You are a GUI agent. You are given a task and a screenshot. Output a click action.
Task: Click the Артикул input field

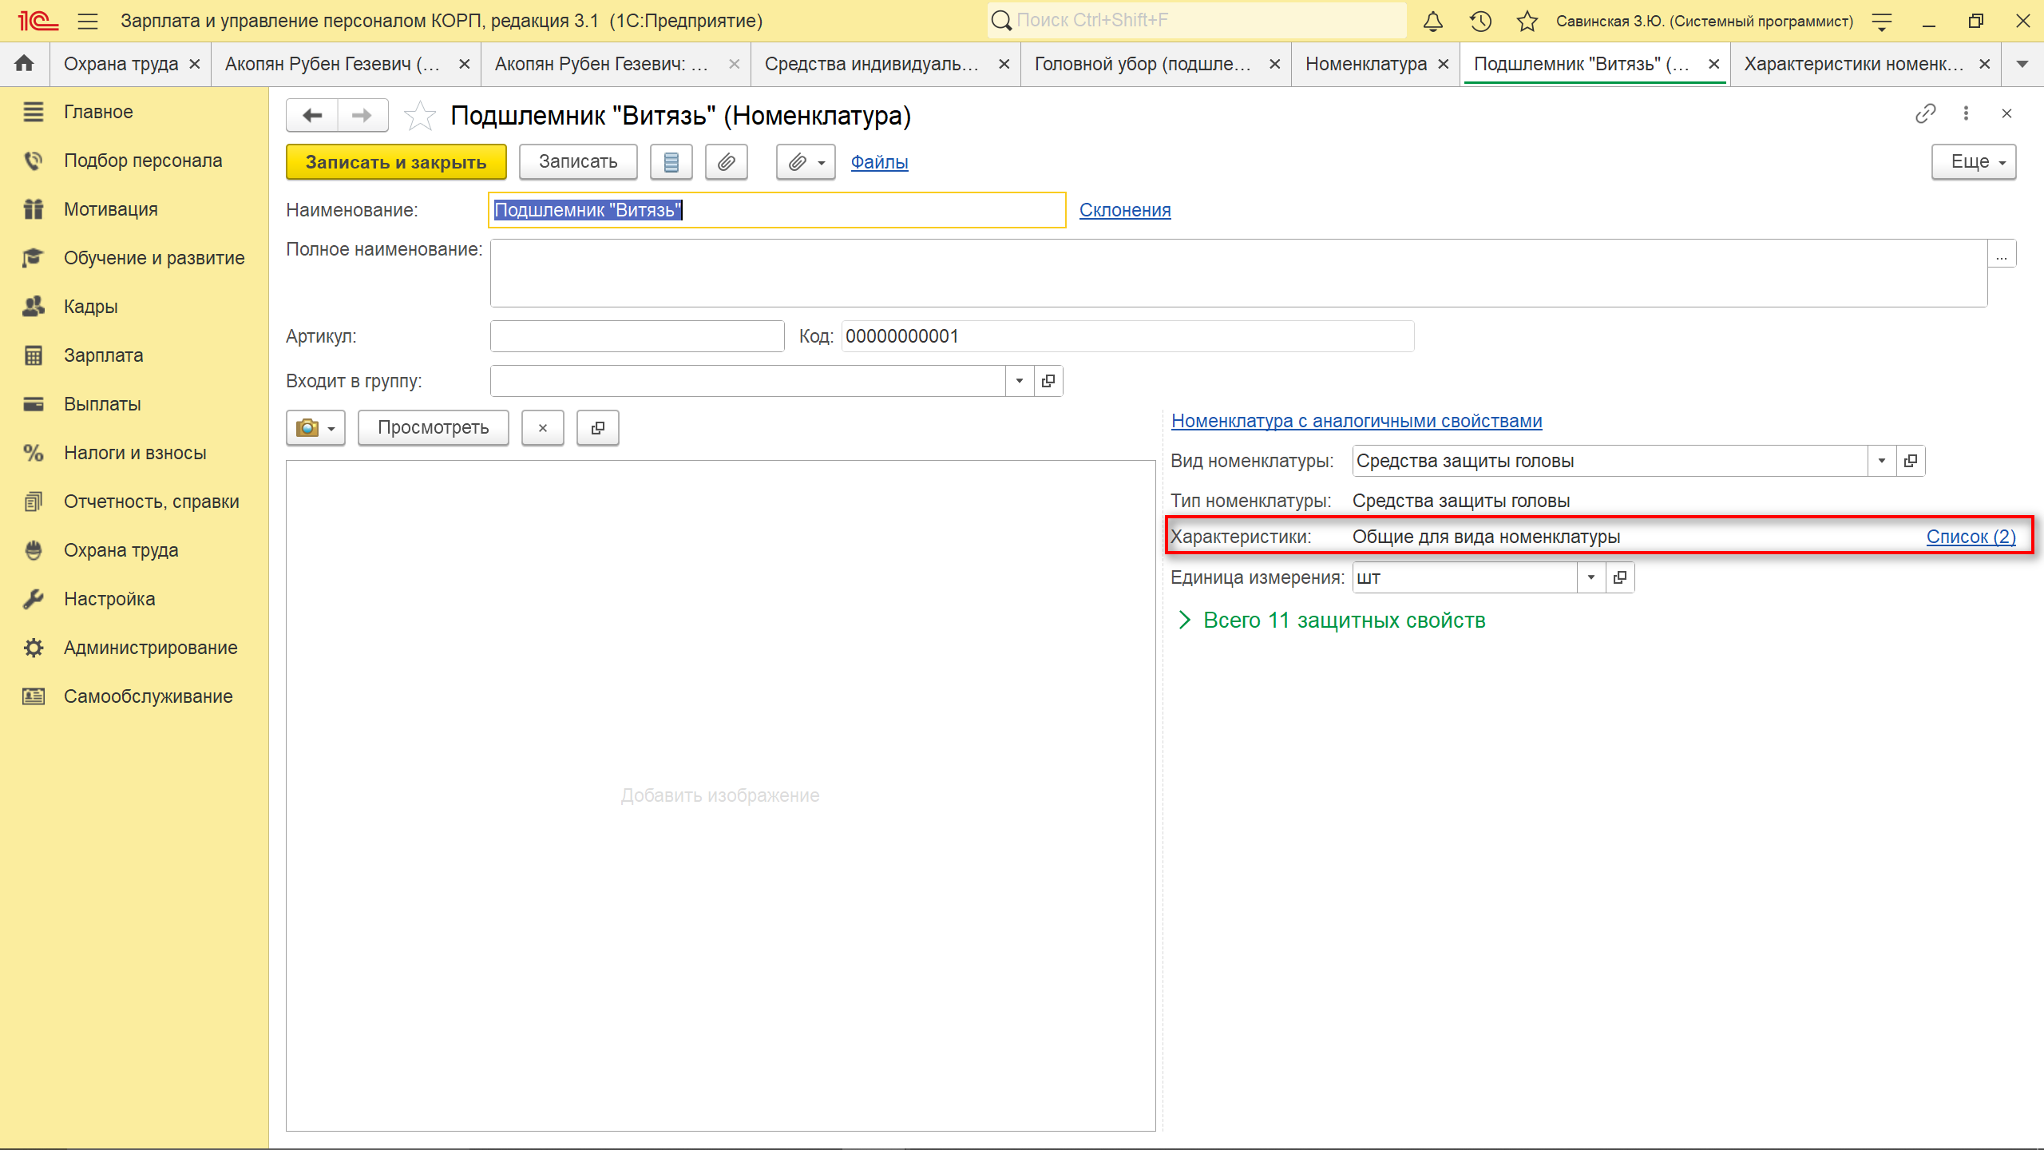(637, 336)
